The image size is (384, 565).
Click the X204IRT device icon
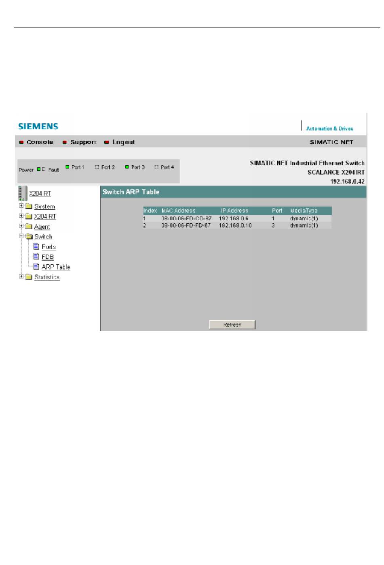23,193
